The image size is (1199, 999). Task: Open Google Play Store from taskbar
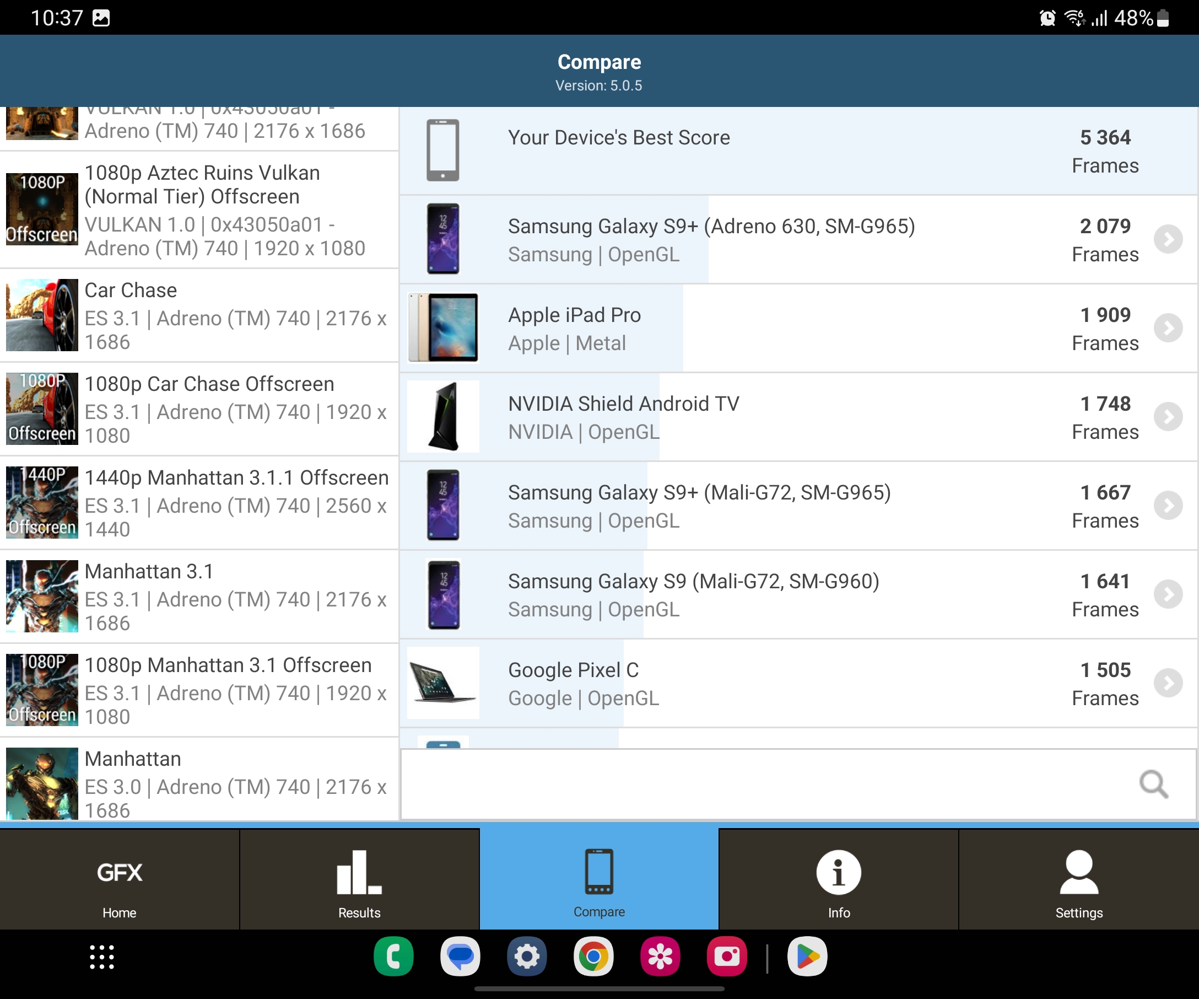807,956
